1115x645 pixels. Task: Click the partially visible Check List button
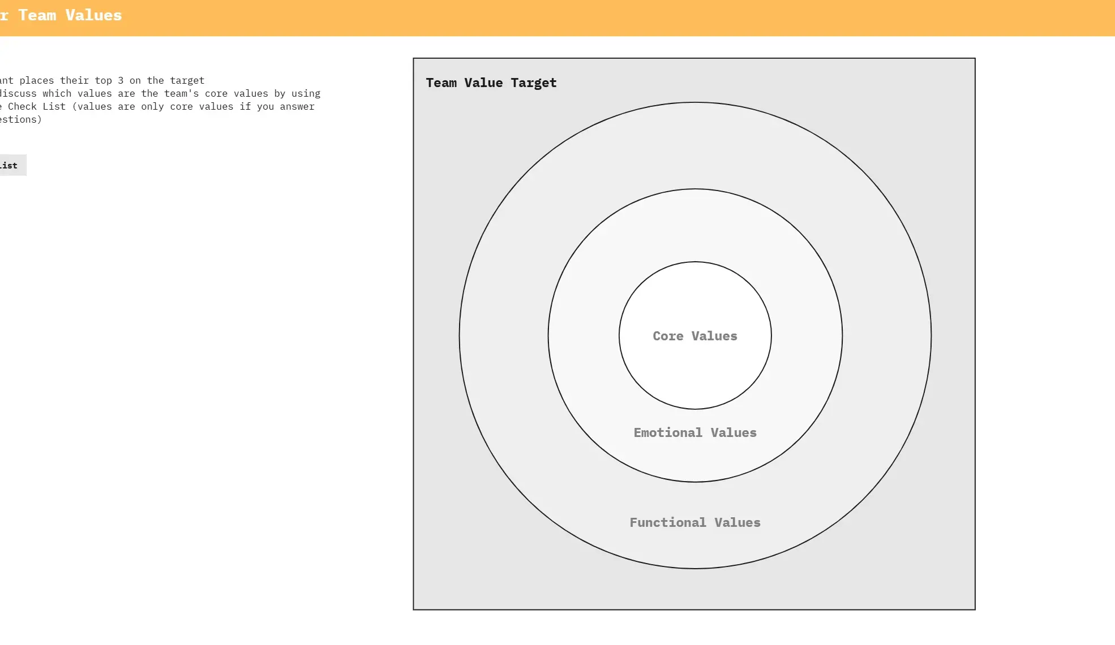tap(11, 165)
